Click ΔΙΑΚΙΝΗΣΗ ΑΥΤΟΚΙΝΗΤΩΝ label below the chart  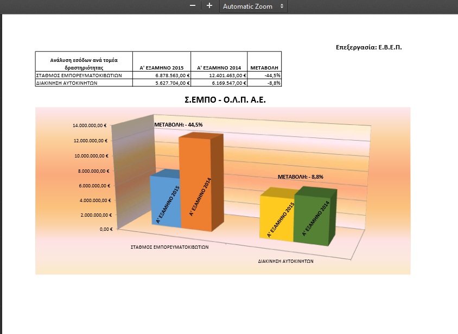pyautogui.click(x=285, y=261)
